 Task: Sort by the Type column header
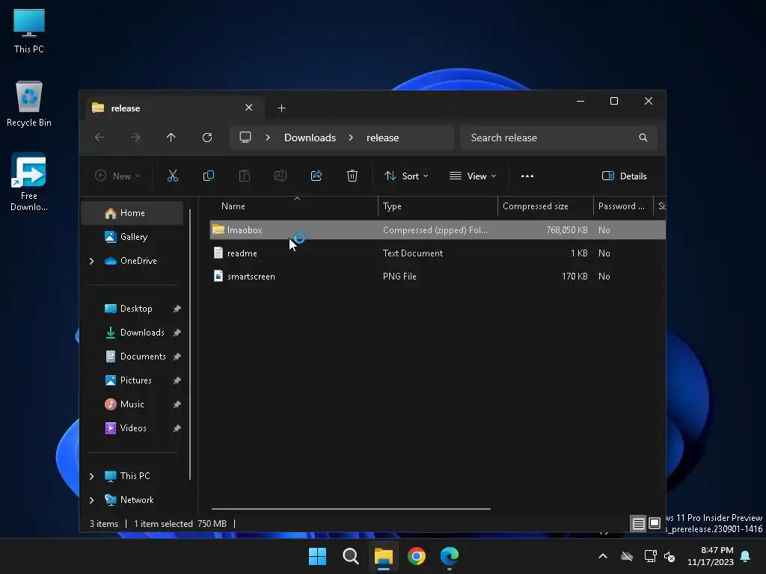(438, 206)
